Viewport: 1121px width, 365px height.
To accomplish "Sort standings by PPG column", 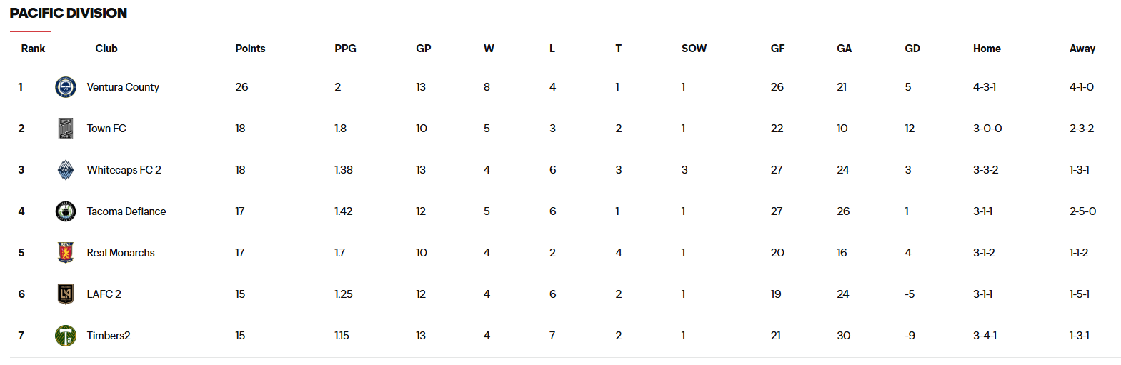I will click(x=345, y=49).
